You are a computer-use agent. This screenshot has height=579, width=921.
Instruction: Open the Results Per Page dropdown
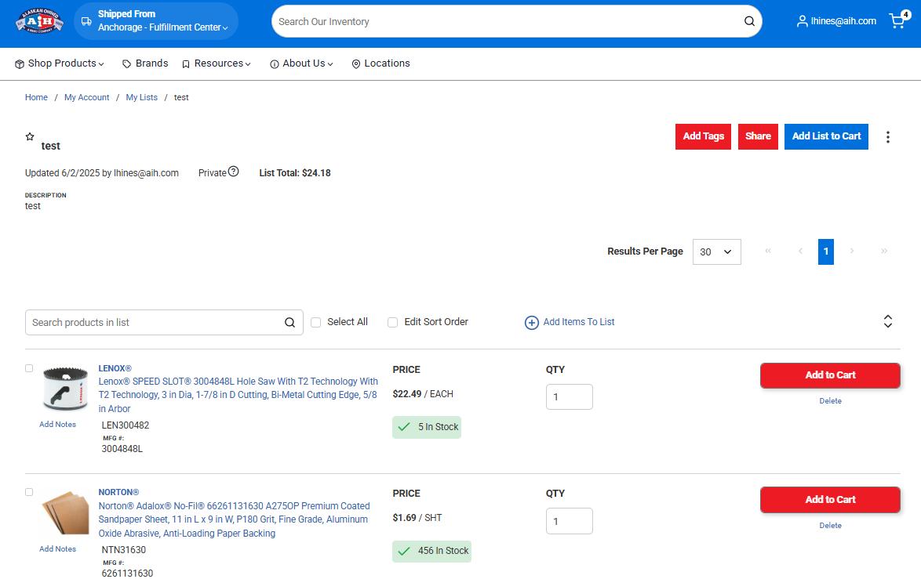716,252
